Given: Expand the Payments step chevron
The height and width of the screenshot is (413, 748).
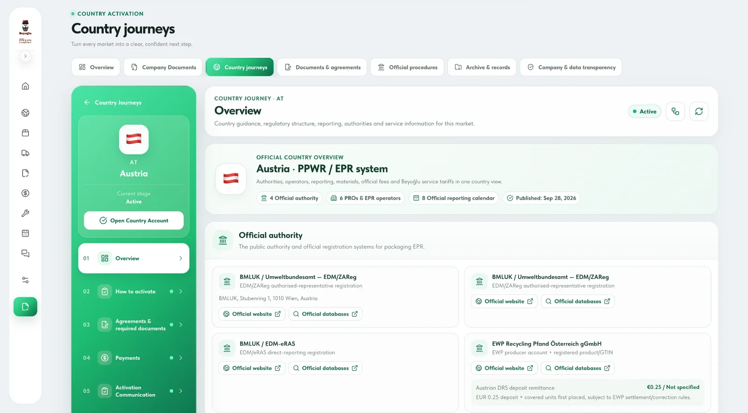Looking at the screenshot, I should coord(181,358).
